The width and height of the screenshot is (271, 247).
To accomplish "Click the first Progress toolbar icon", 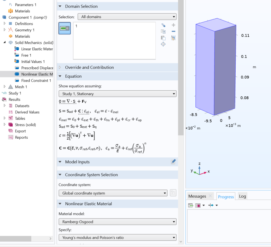I will tap(190, 205).
